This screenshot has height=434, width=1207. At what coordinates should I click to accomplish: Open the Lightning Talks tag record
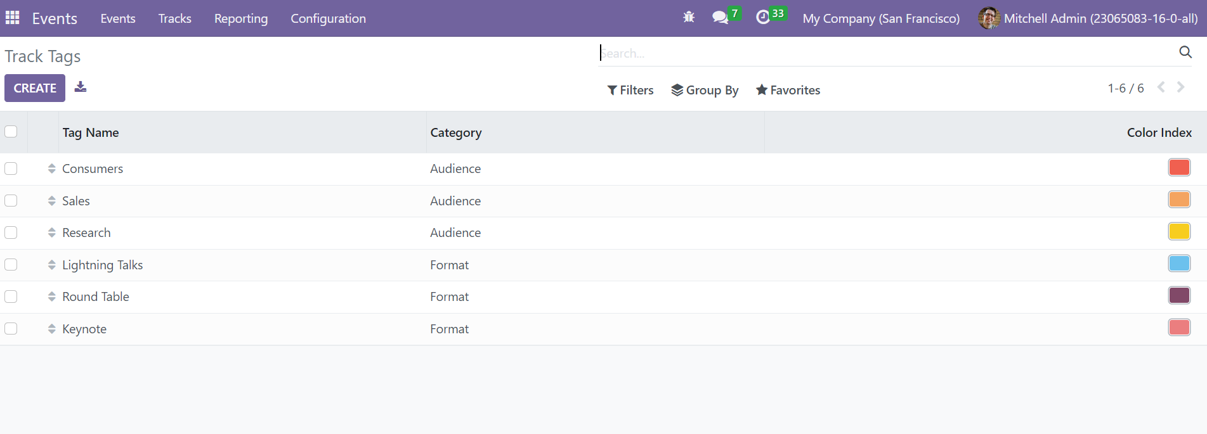click(103, 265)
